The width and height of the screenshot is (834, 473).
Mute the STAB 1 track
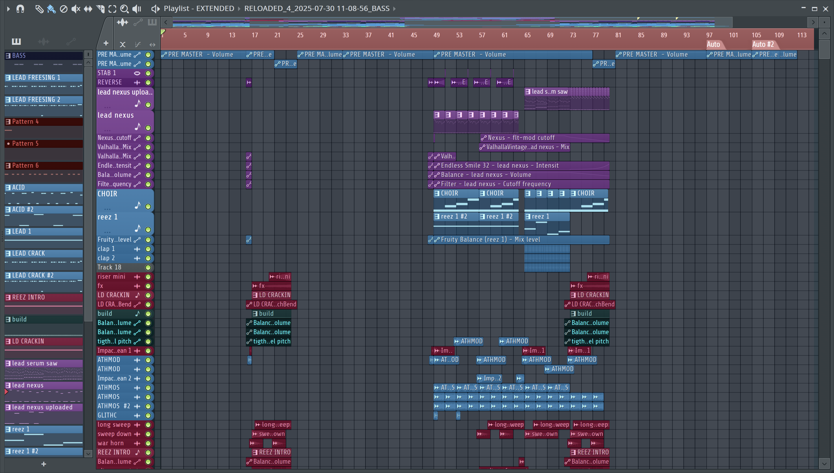(148, 73)
